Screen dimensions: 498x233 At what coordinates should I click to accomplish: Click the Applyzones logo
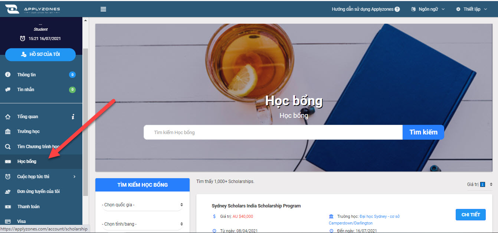pyautogui.click(x=33, y=9)
